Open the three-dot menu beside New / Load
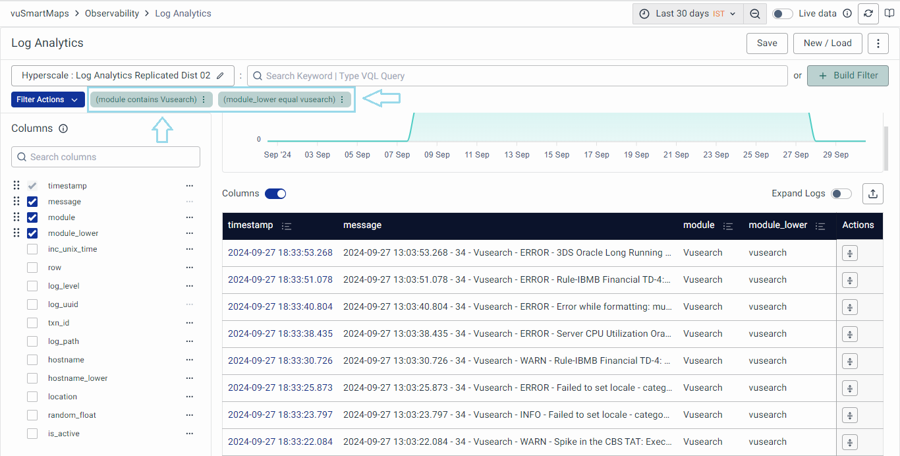 [878, 43]
